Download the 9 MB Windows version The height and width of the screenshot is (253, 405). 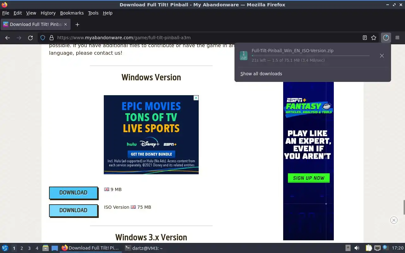coord(73,193)
